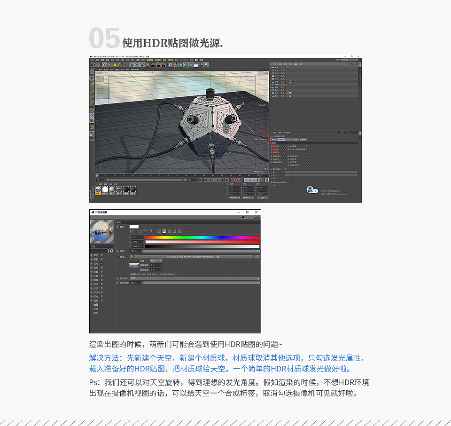Click Render to Picture Viewer icon

click(159, 65)
